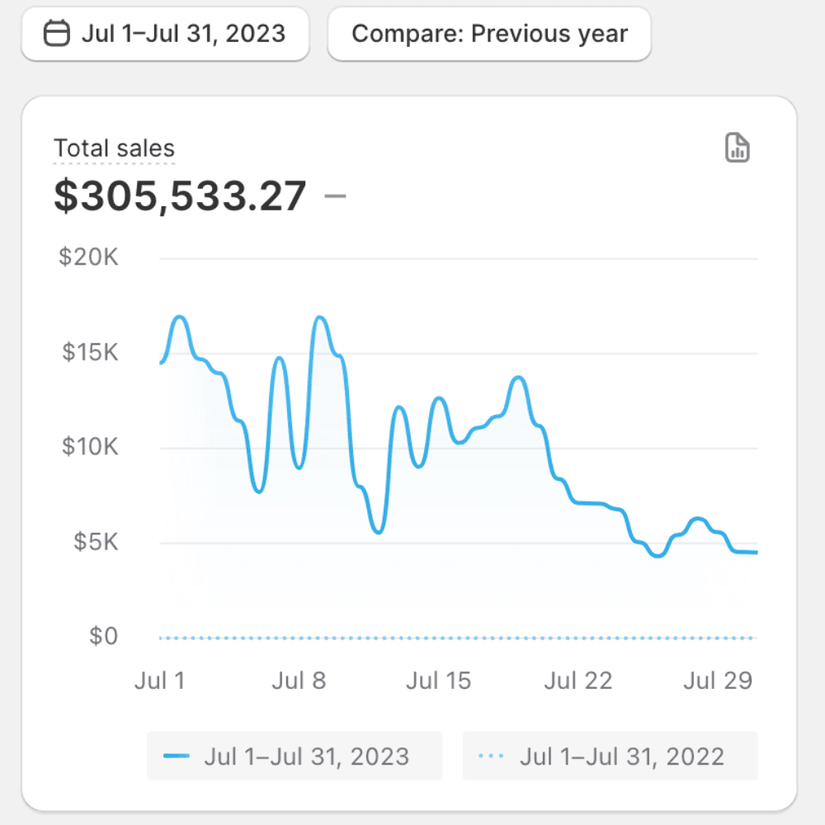Click the Jul 22 axis label

tap(579, 681)
